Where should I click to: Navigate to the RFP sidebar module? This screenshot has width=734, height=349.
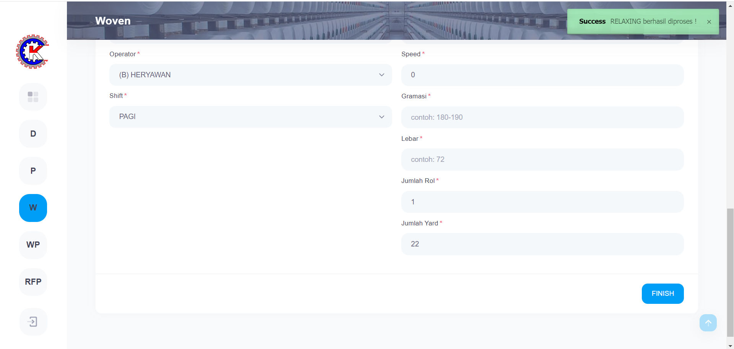point(33,282)
